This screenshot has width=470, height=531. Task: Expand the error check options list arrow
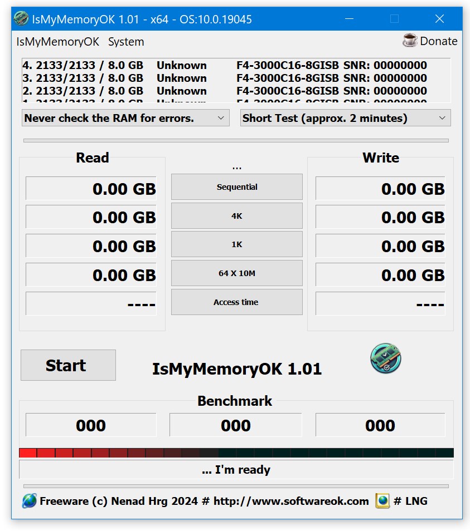pos(221,117)
